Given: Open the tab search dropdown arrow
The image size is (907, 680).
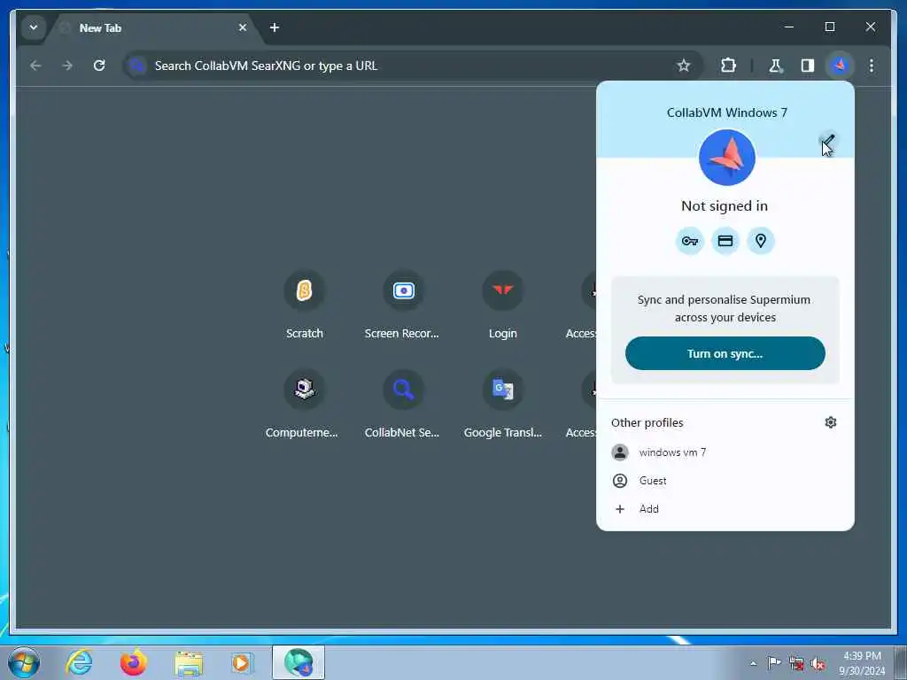Looking at the screenshot, I should [x=34, y=27].
